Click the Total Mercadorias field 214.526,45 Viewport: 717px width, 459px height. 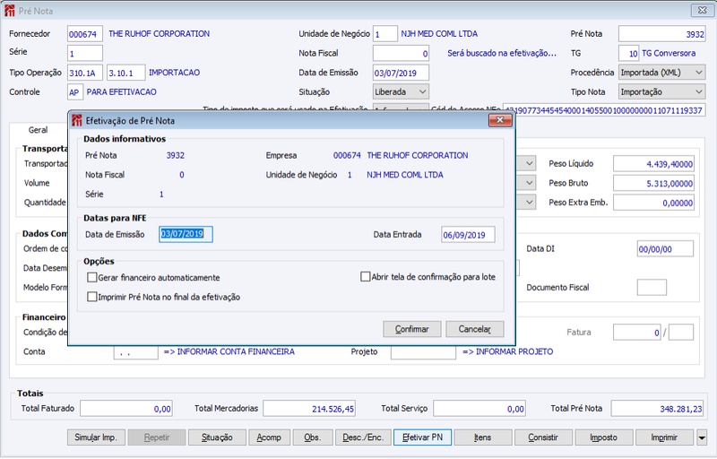click(309, 409)
